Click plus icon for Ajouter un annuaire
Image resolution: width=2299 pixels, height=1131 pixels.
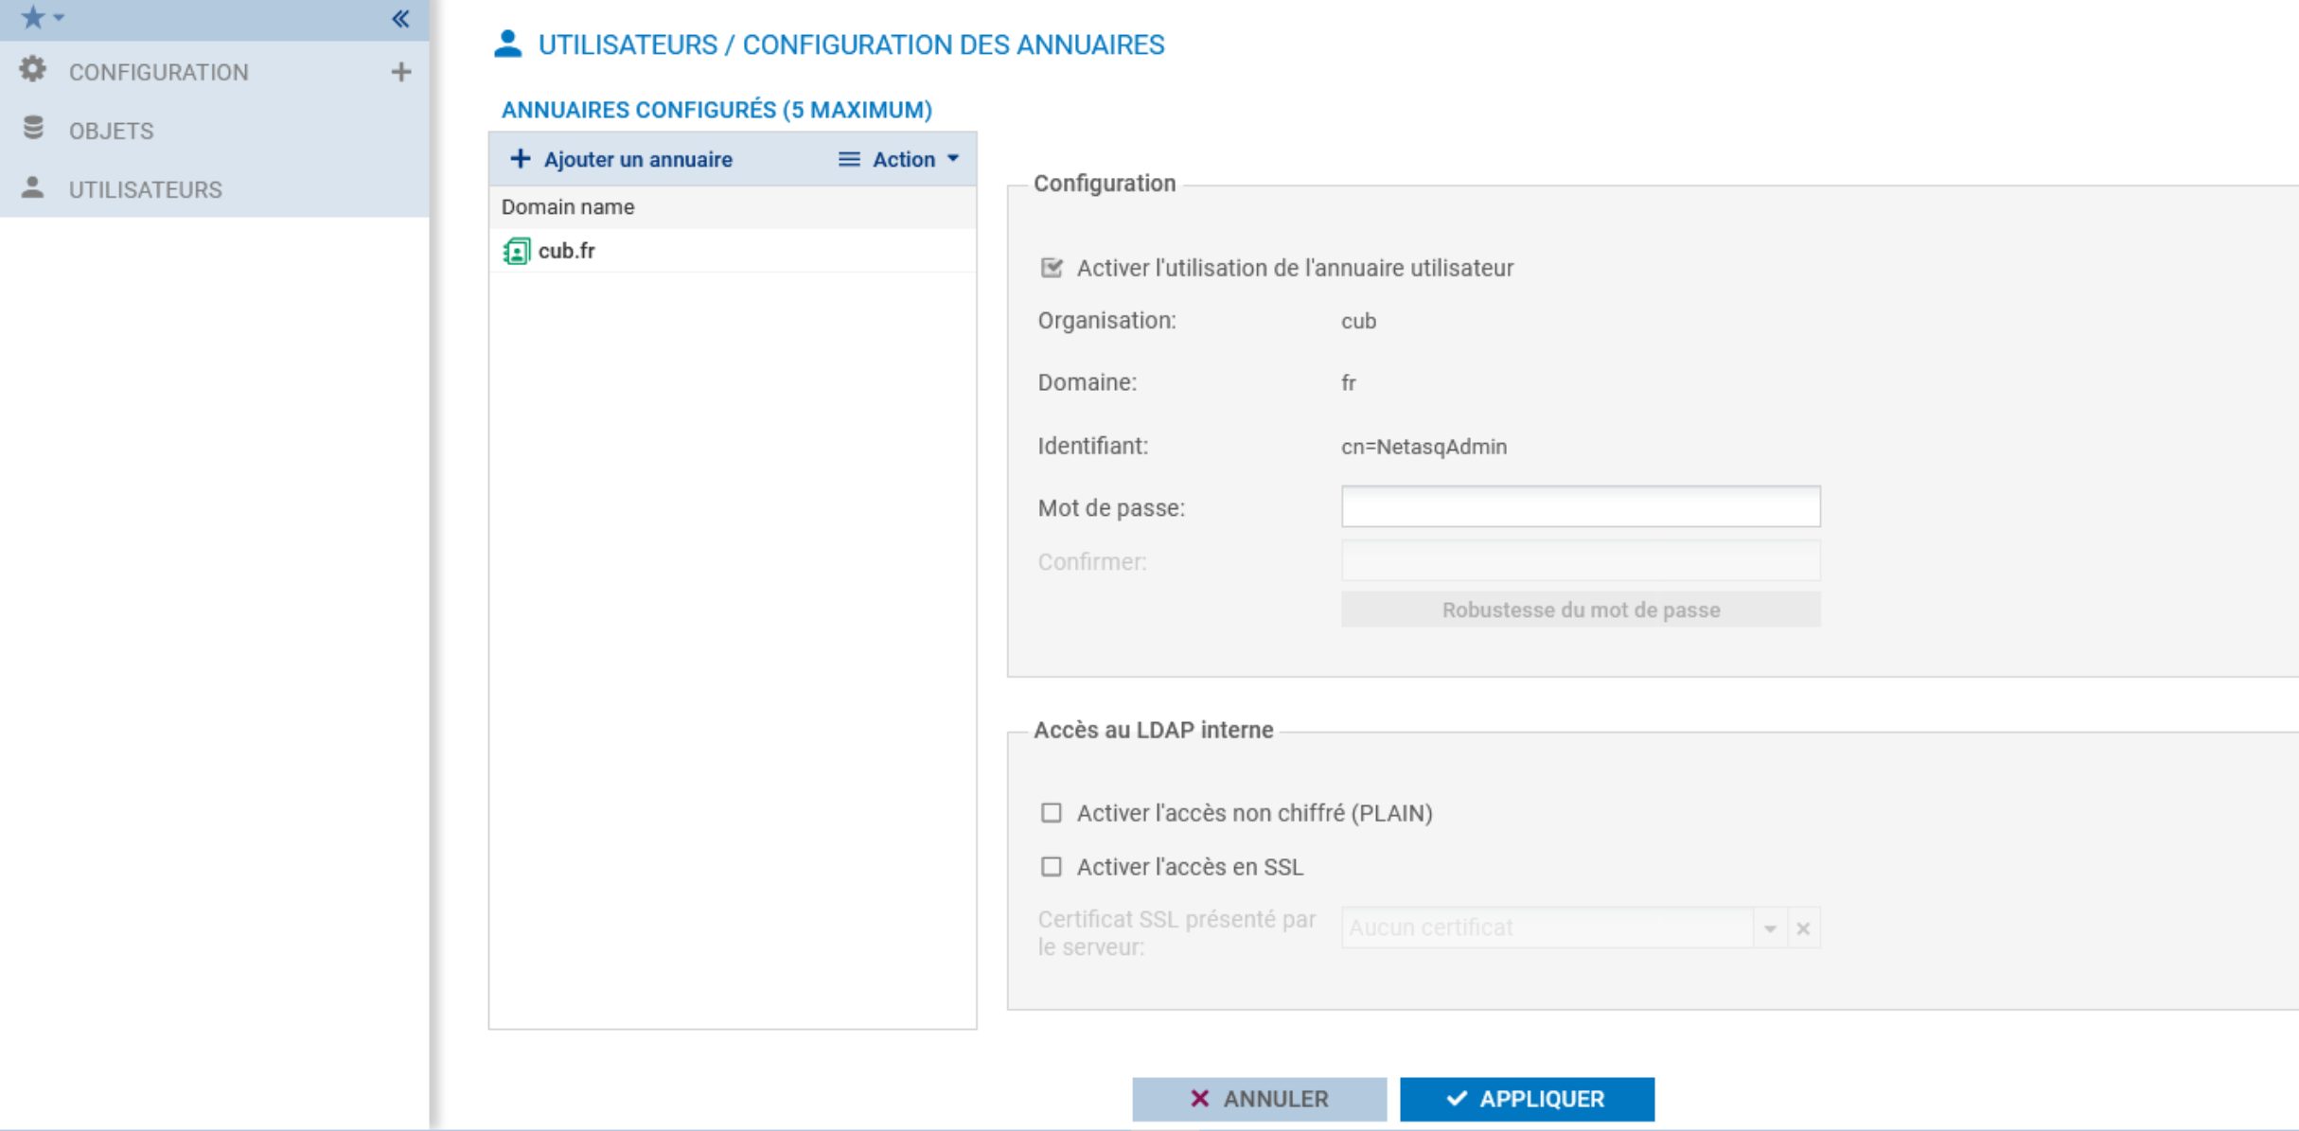520,159
